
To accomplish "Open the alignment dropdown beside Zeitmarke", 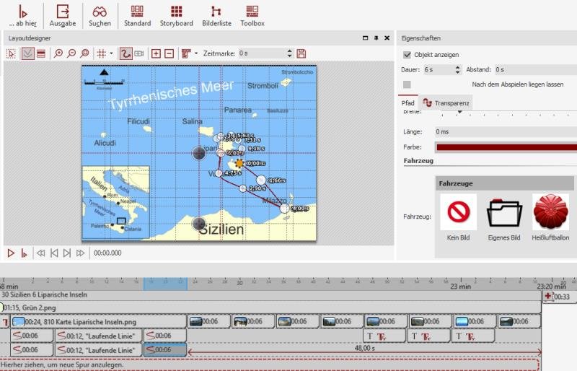I will (195, 53).
